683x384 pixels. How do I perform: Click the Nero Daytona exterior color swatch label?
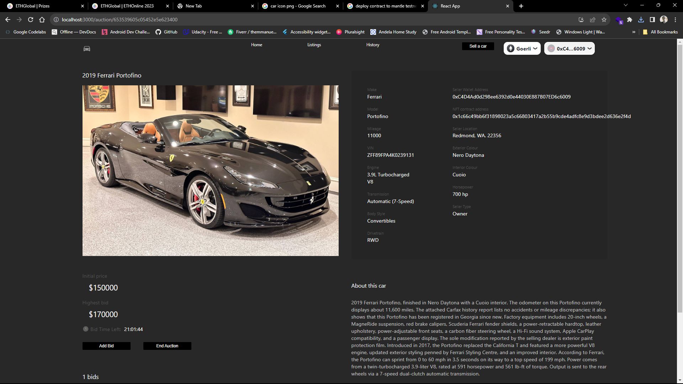tap(468, 155)
